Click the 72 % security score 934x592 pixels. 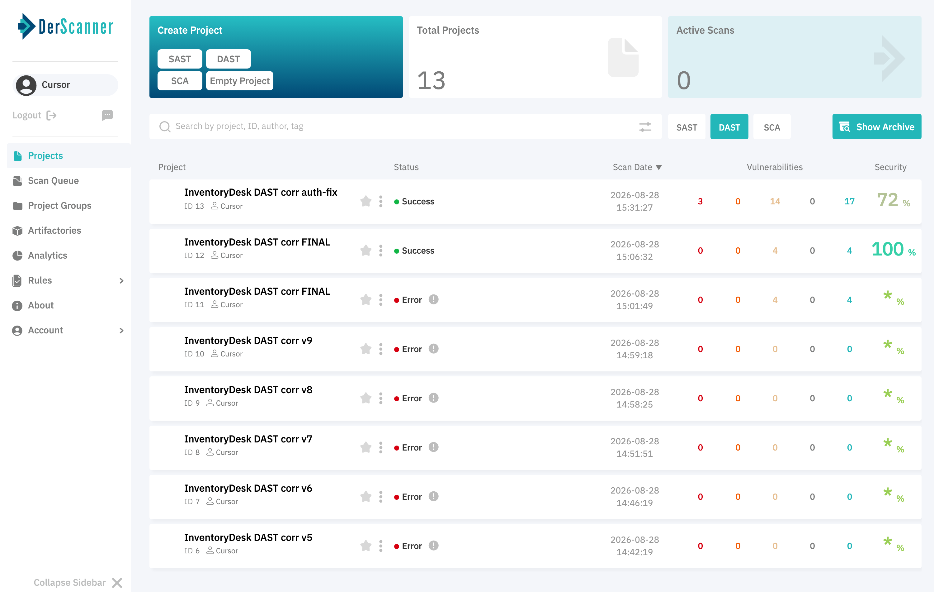click(894, 200)
